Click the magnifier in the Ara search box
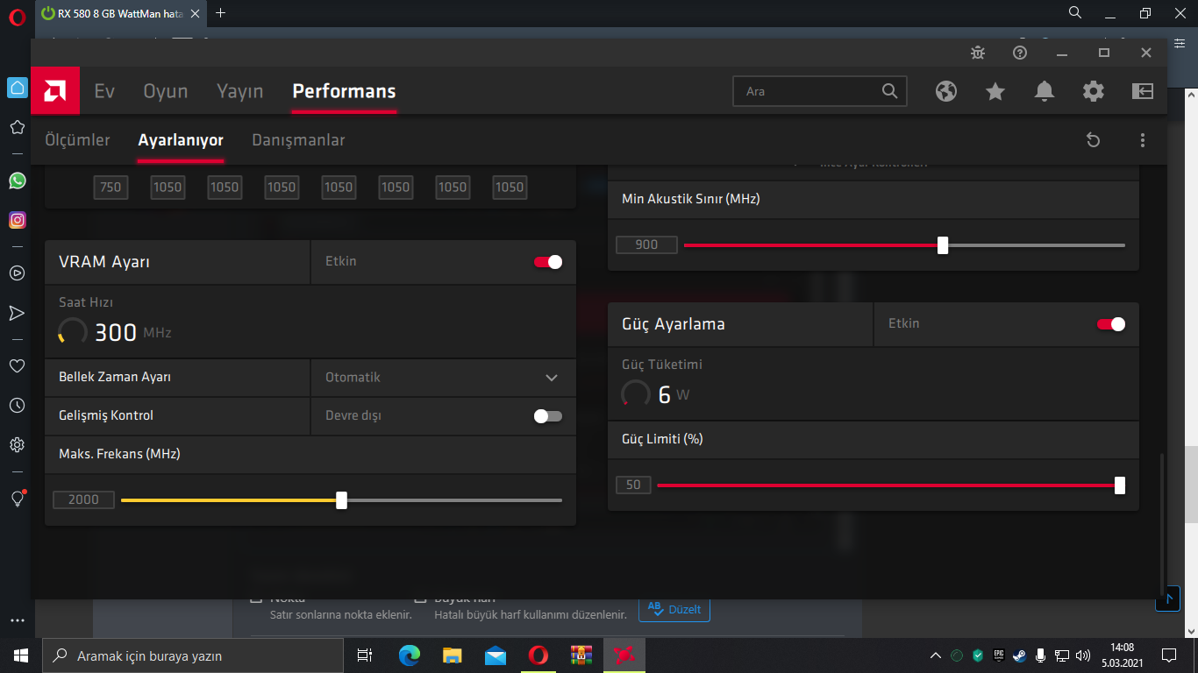 [x=889, y=91]
